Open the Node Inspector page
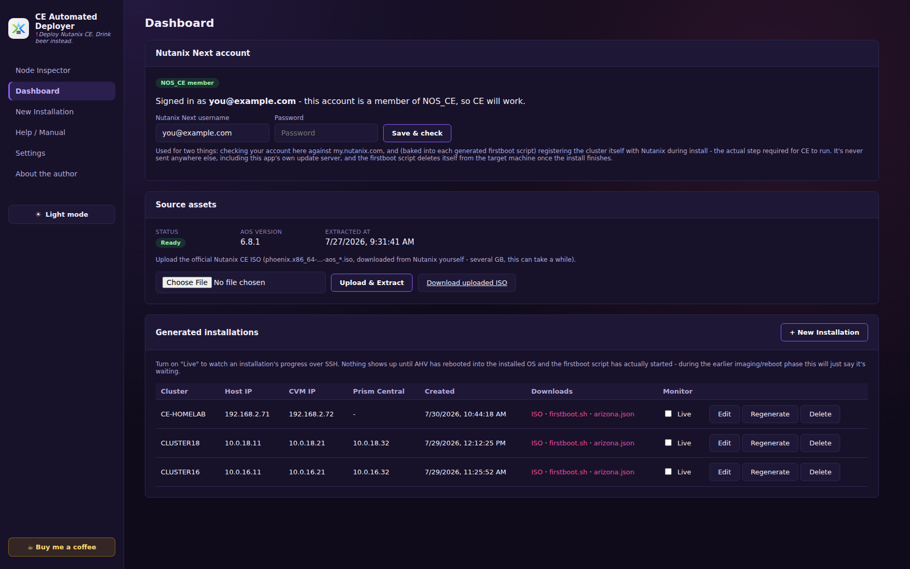The width and height of the screenshot is (910, 569). (x=62, y=70)
